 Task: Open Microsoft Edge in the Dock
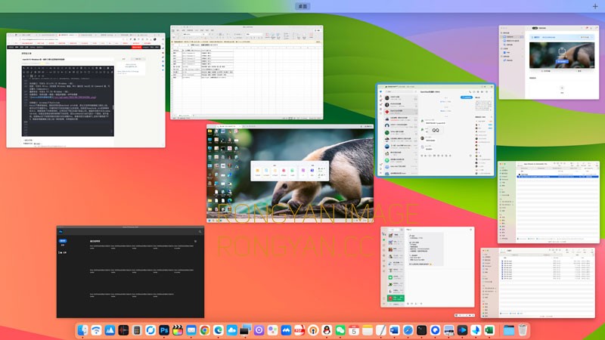(x=219, y=330)
